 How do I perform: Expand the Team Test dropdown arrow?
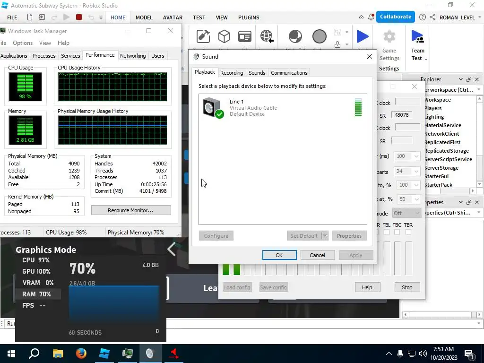tap(426, 59)
